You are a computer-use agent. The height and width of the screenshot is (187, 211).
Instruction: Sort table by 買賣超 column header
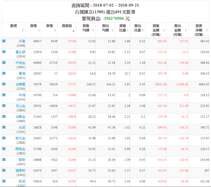(67, 28)
